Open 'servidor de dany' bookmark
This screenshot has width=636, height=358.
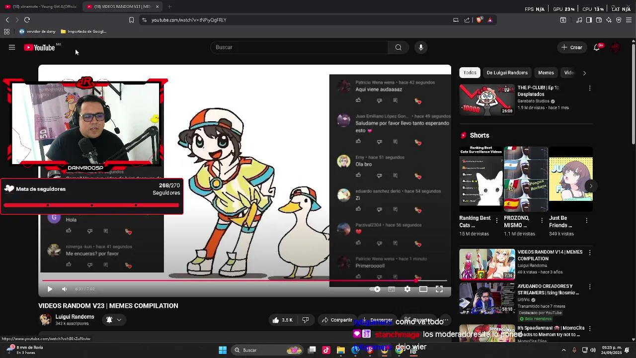click(37, 31)
